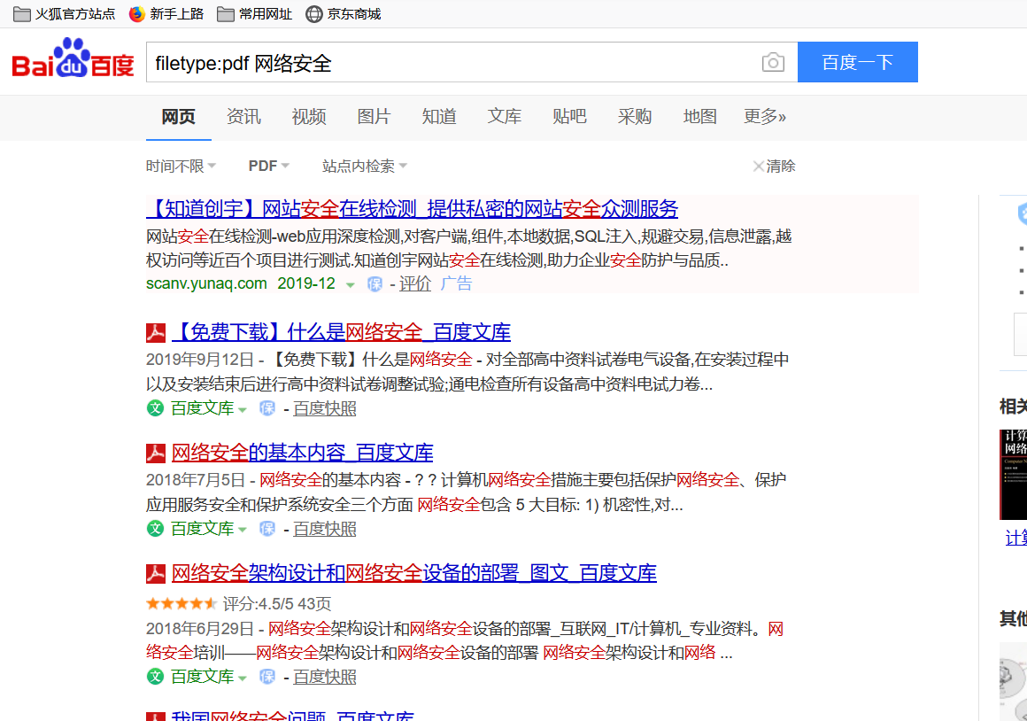Image resolution: width=1027 pixels, height=721 pixels.
Task: Expand 百度文库 arrow under 网络安全架构设计 result
Action: pos(243,678)
